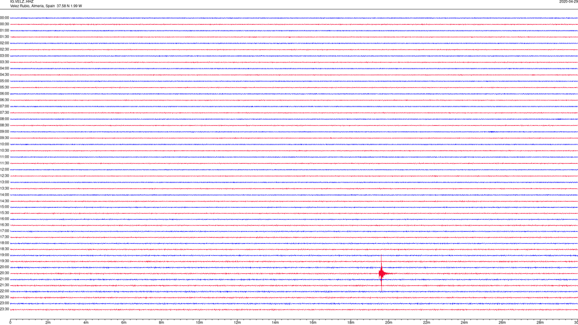The height and width of the screenshot is (325, 578).
Task: Click the 17:00 hour label
Action: (4, 231)
